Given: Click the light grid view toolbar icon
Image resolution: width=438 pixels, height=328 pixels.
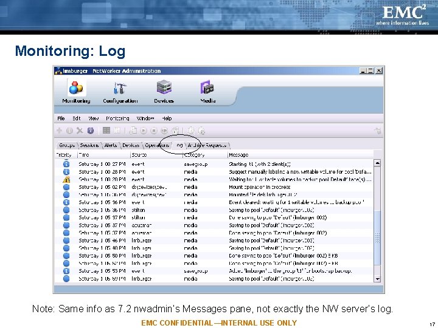Looking at the screenshot, I should click(117, 130).
